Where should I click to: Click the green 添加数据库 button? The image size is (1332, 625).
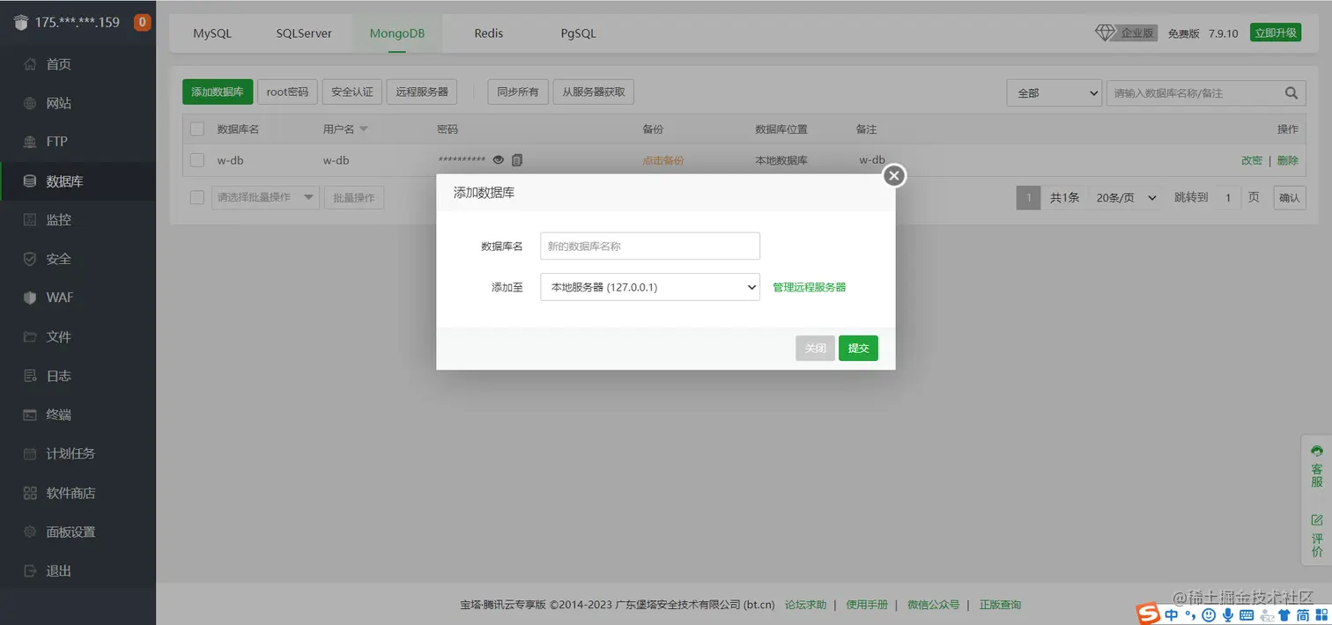click(218, 92)
